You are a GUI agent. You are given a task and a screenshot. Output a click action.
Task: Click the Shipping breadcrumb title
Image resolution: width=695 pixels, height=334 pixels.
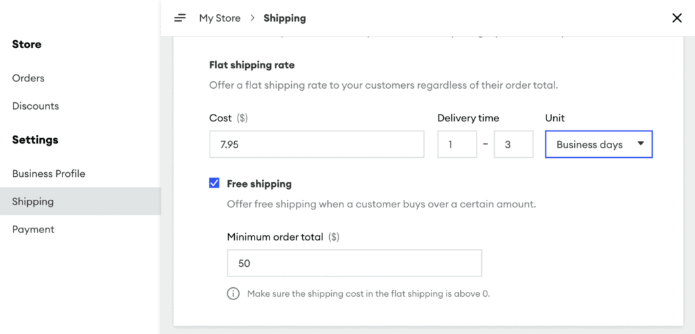(x=284, y=18)
